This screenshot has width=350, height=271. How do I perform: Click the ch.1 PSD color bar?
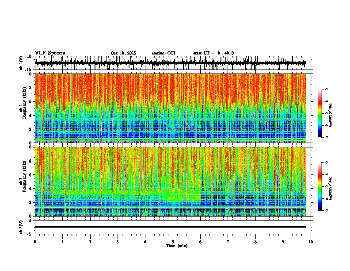320,113
